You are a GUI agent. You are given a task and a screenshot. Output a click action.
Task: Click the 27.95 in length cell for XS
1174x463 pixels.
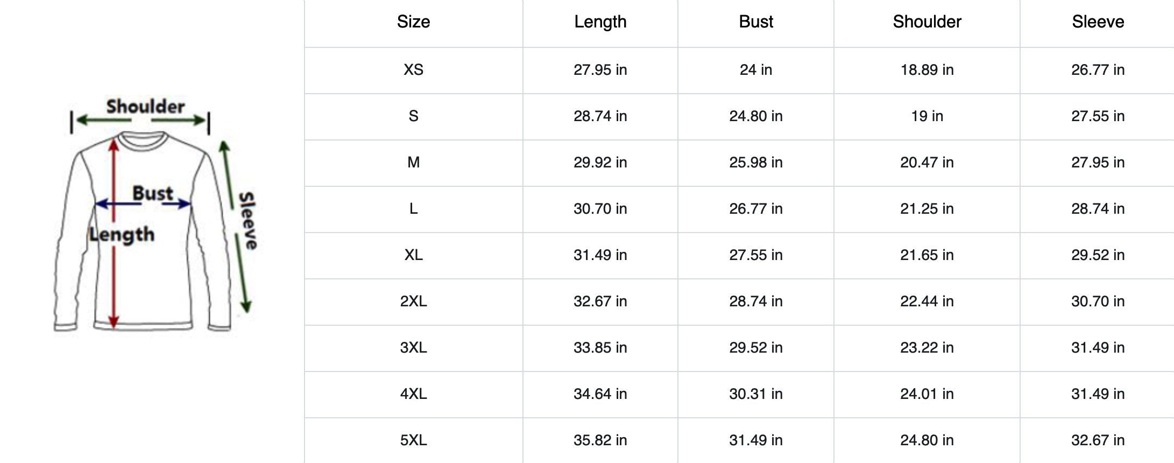(600, 70)
